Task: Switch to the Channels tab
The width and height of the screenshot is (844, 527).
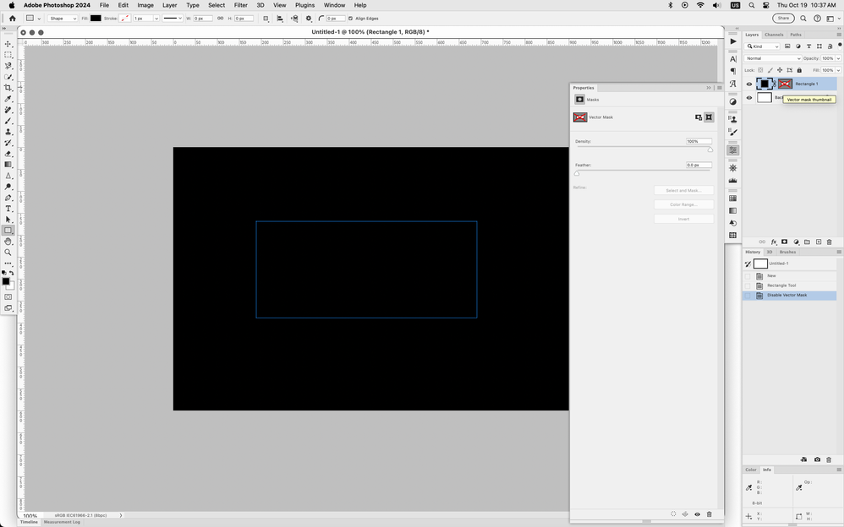Action: click(774, 35)
